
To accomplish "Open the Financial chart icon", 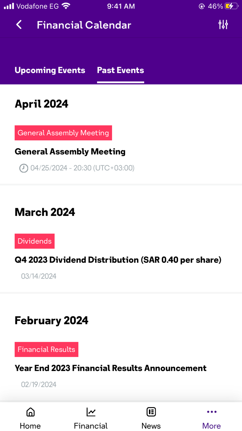I will pyautogui.click(x=91, y=412).
